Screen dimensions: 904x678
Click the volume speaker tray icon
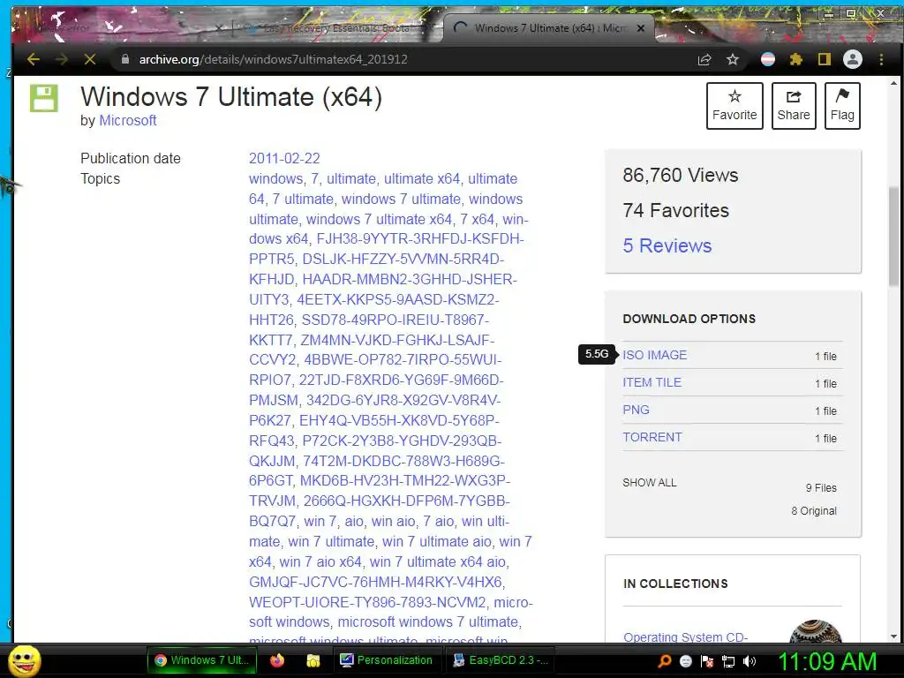750,661
